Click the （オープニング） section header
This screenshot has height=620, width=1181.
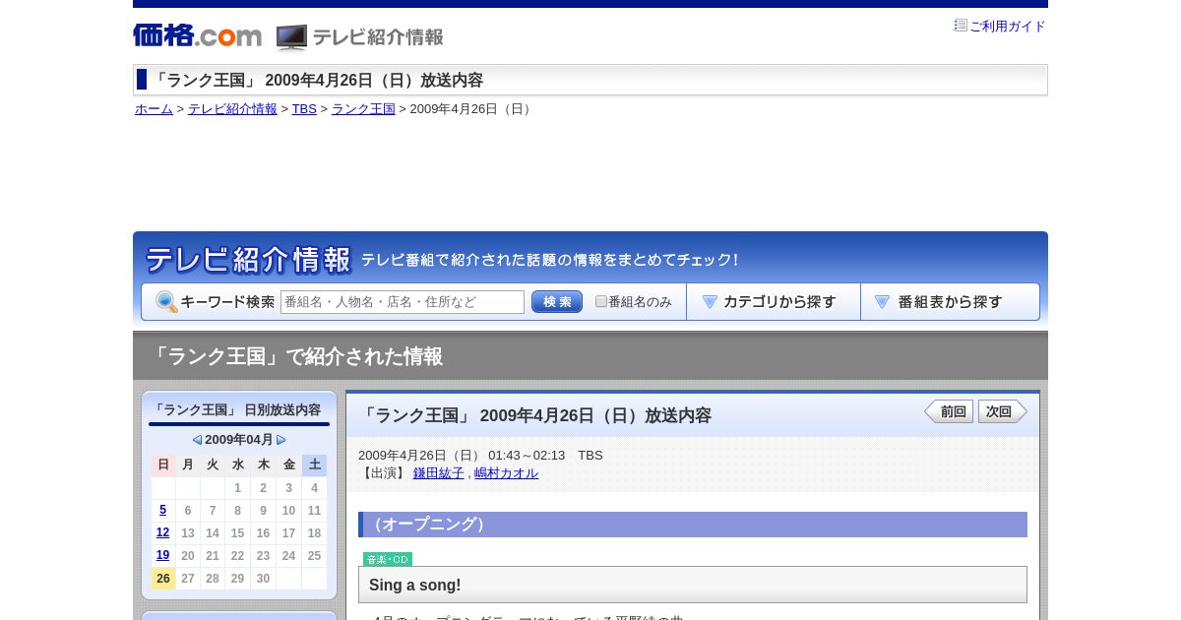[693, 525]
